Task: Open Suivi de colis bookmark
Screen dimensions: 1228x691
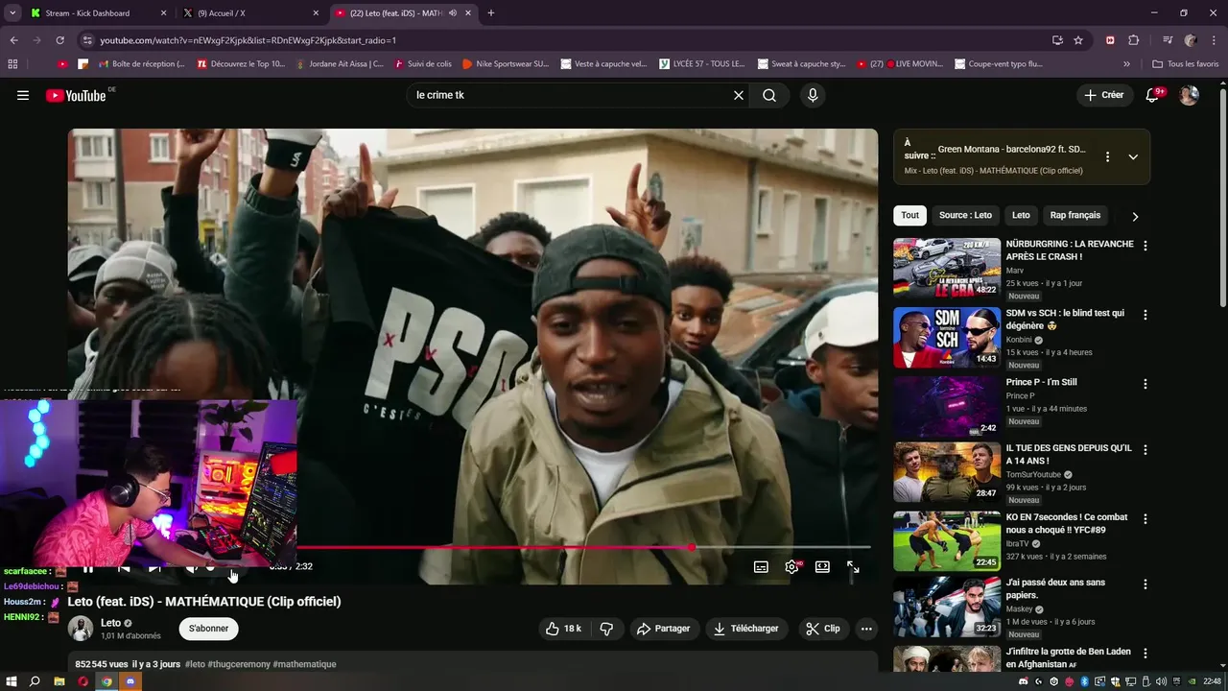Action: [x=422, y=64]
